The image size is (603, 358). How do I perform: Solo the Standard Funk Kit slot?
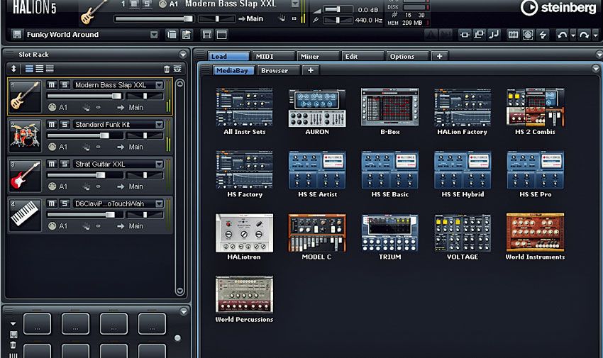65,124
